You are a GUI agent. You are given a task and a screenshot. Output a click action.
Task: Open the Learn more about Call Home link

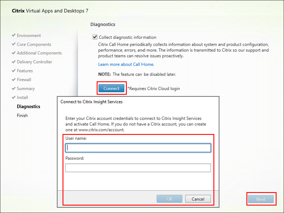(126, 64)
